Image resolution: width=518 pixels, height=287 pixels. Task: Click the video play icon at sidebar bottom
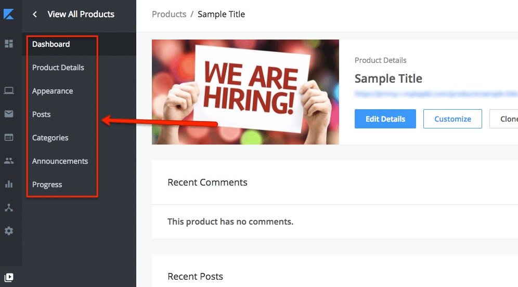(x=9, y=277)
